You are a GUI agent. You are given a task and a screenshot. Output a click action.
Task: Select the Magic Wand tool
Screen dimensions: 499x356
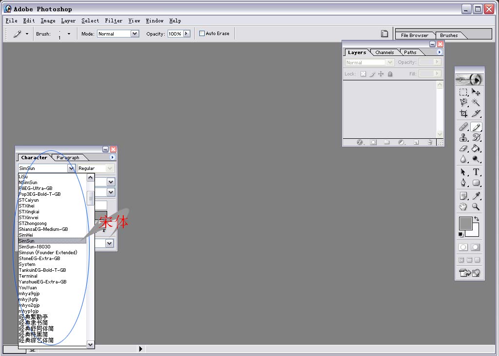tap(476, 102)
